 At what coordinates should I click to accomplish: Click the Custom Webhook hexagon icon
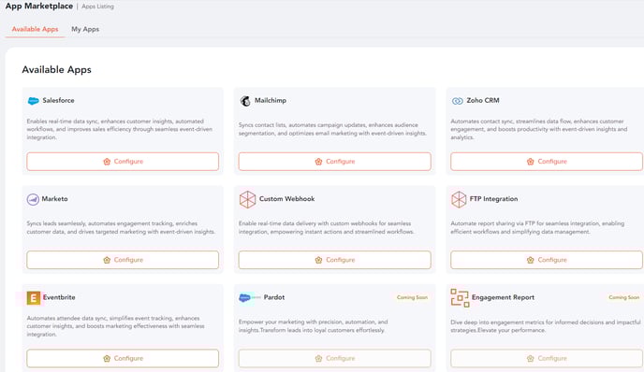(247, 199)
